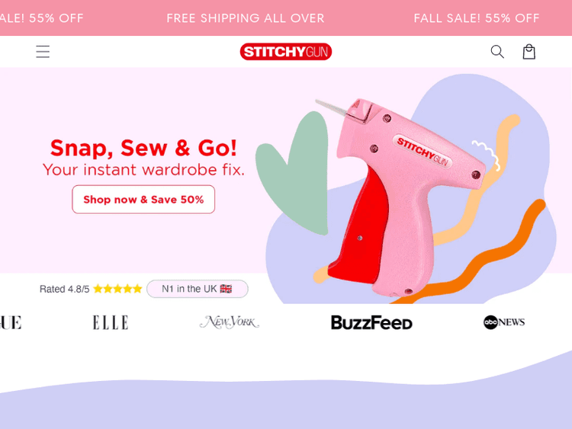Screen dimensions: 572x429
Task: Click the FREE SHIPPING ALL OVER banner text
Action: tap(245, 18)
